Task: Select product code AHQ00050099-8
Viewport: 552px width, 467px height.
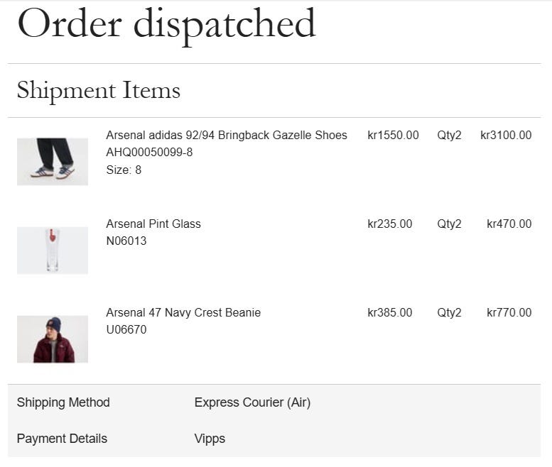Action: click(149, 153)
